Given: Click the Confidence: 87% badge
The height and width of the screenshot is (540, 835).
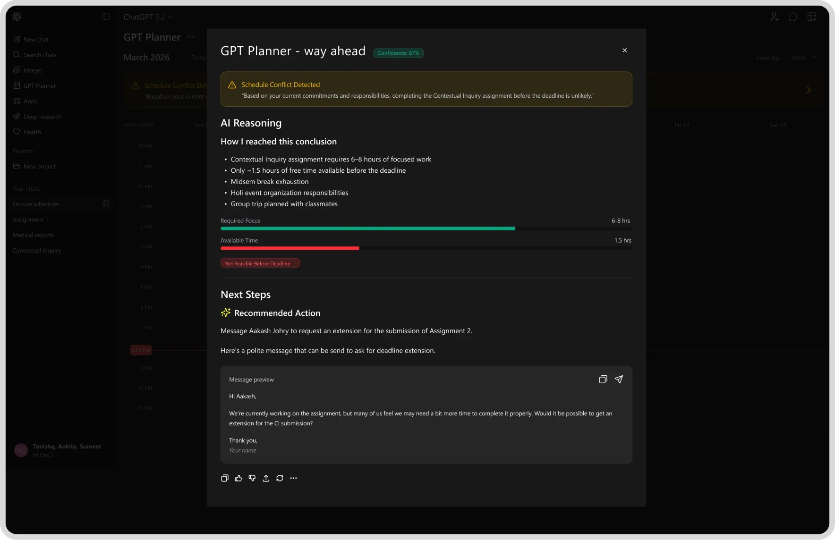Looking at the screenshot, I should 398,53.
